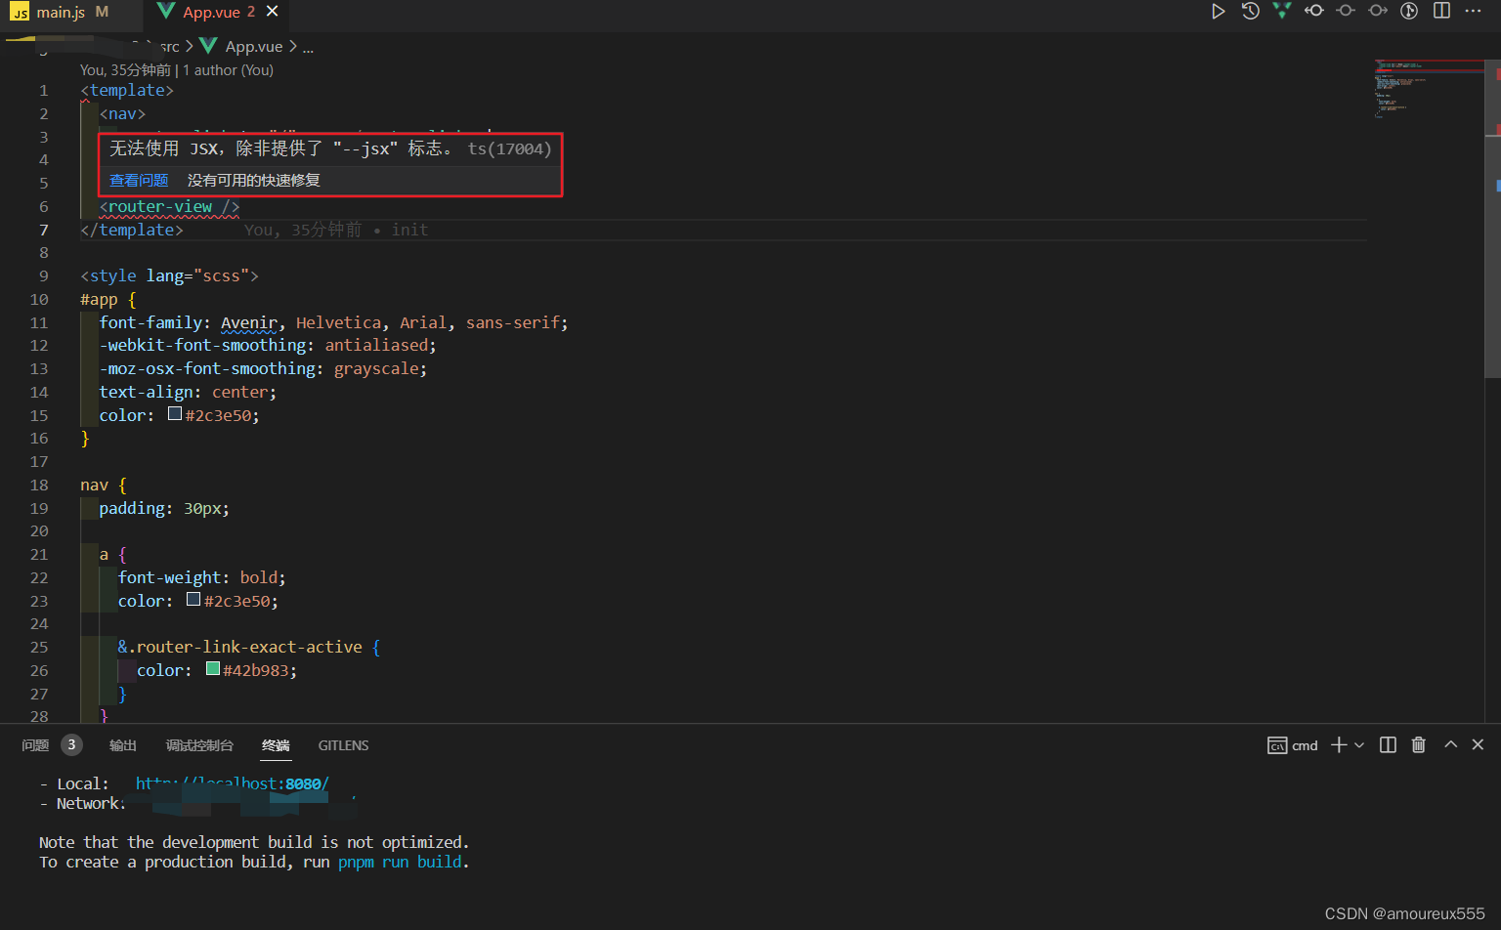Click the nav tag on line 2
The width and height of the screenshot is (1501, 930).
(x=122, y=114)
